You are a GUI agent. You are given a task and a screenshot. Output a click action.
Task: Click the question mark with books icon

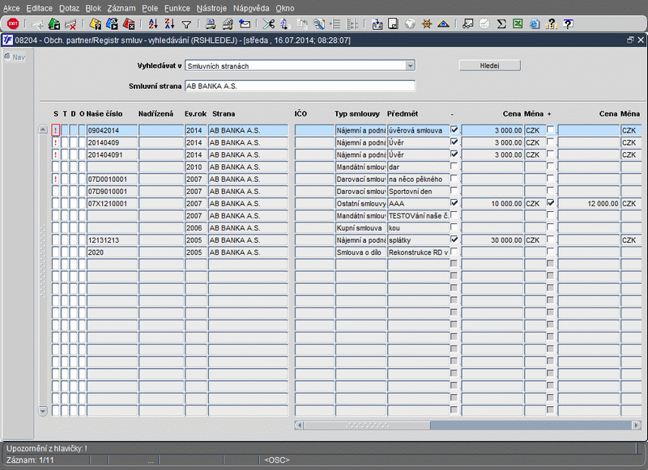point(552,24)
